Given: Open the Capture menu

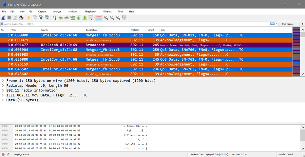Looking at the screenshot, I should 42,12.
